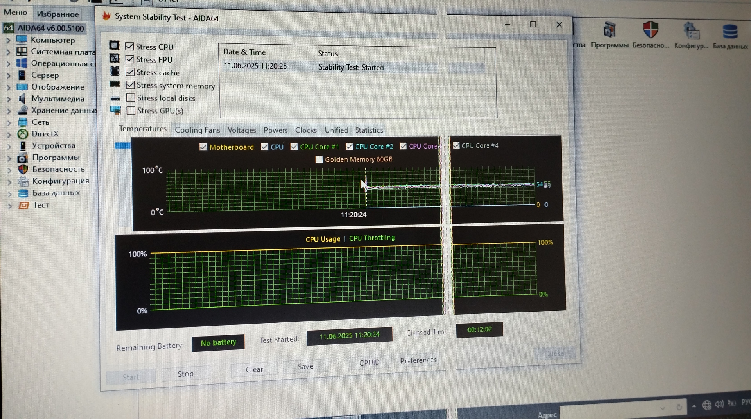Enable Stress local disks checkbox
This screenshot has height=419, width=751.
tap(131, 98)
